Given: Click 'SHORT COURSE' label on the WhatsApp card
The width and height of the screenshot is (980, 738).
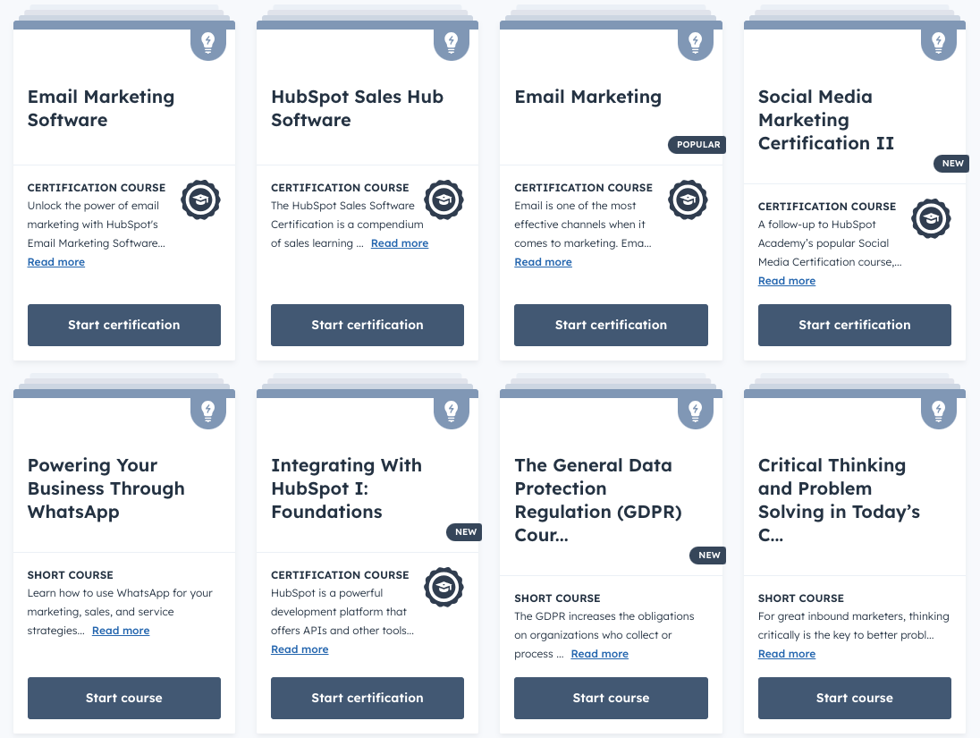Looking at the screenshot, I should pos(70,575).
